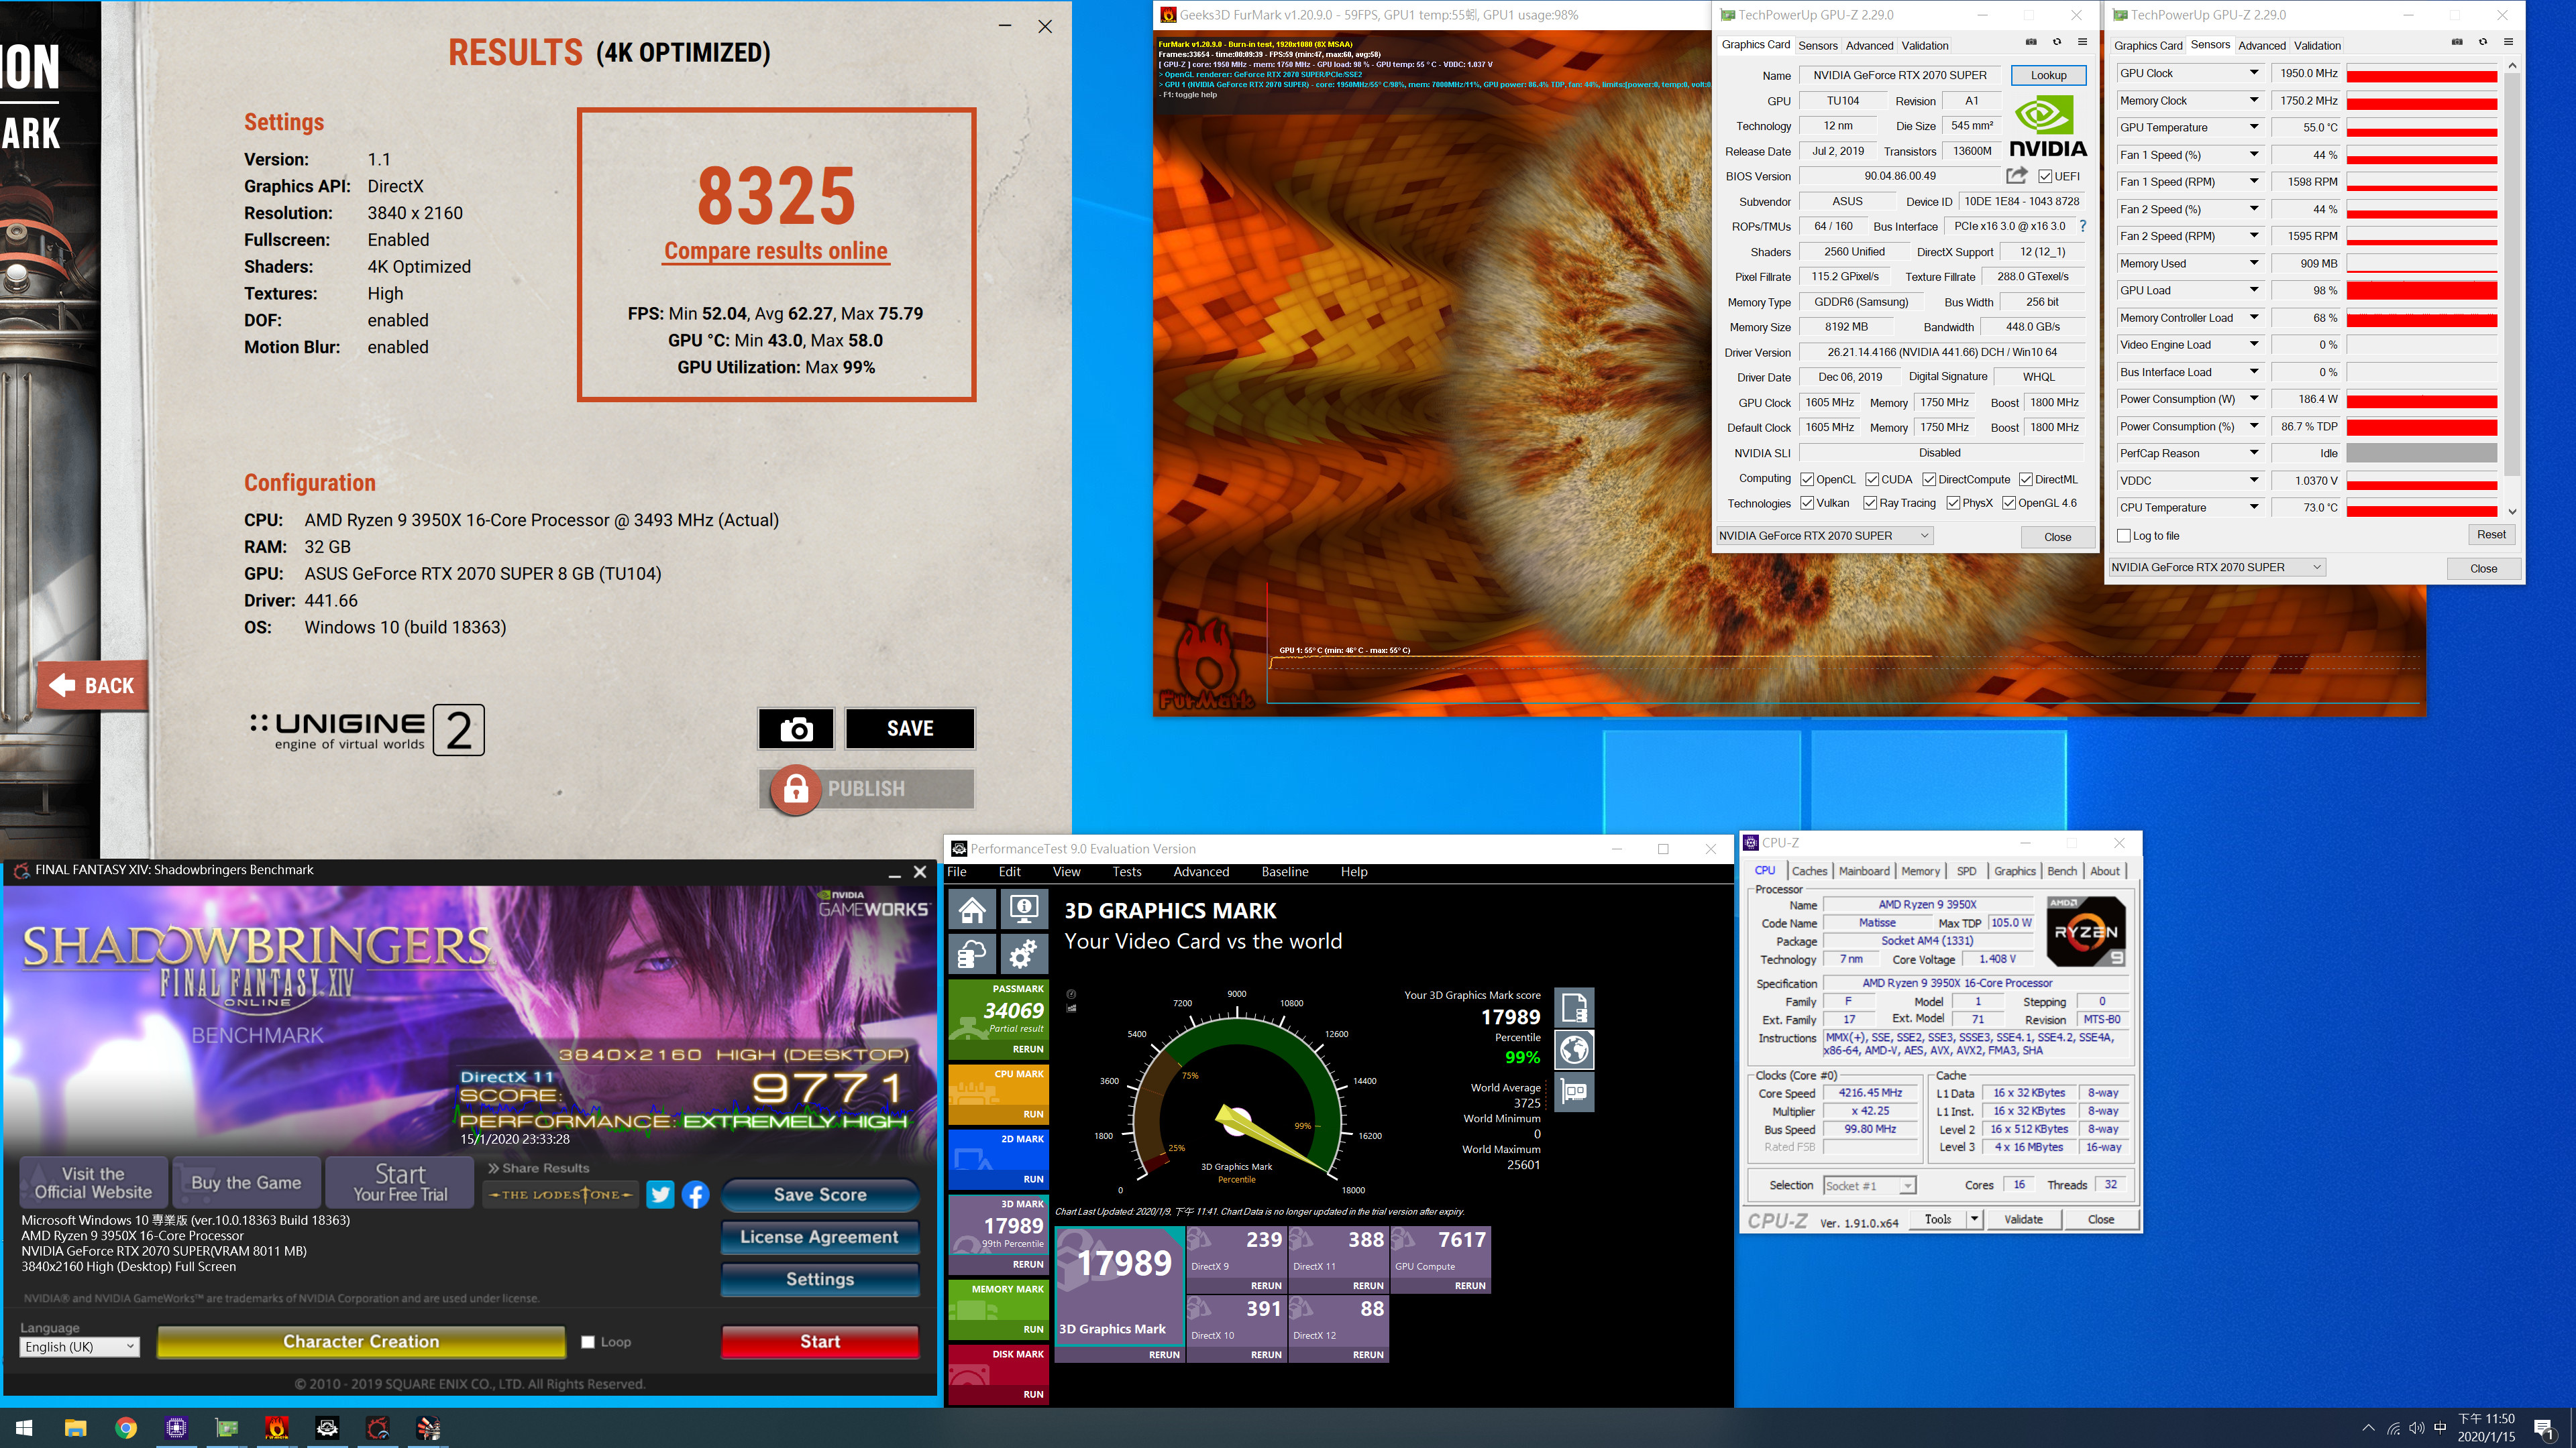
Task: Click SAVE button in Superposition results
Action: coord(910,729)
